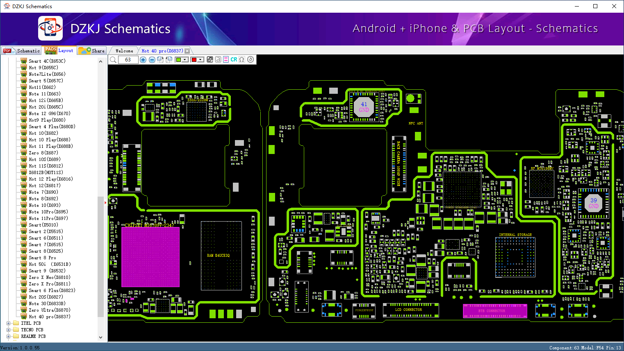Click the overlapping squares icon after the red swatch
624x351 pixels.
210,59
